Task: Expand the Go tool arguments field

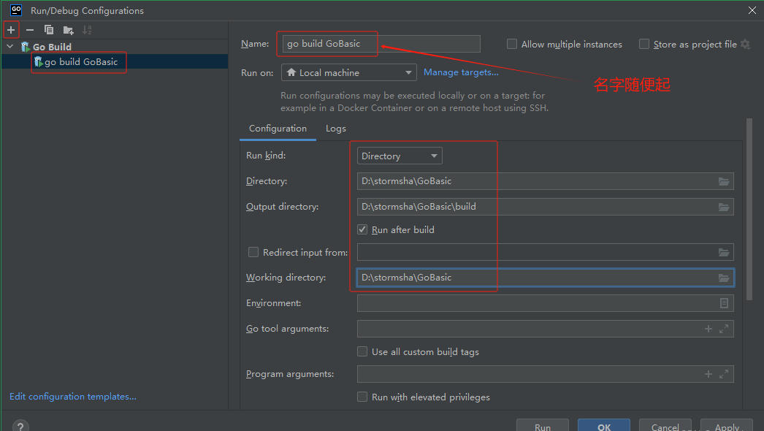Action: click(x=724, y=329)
